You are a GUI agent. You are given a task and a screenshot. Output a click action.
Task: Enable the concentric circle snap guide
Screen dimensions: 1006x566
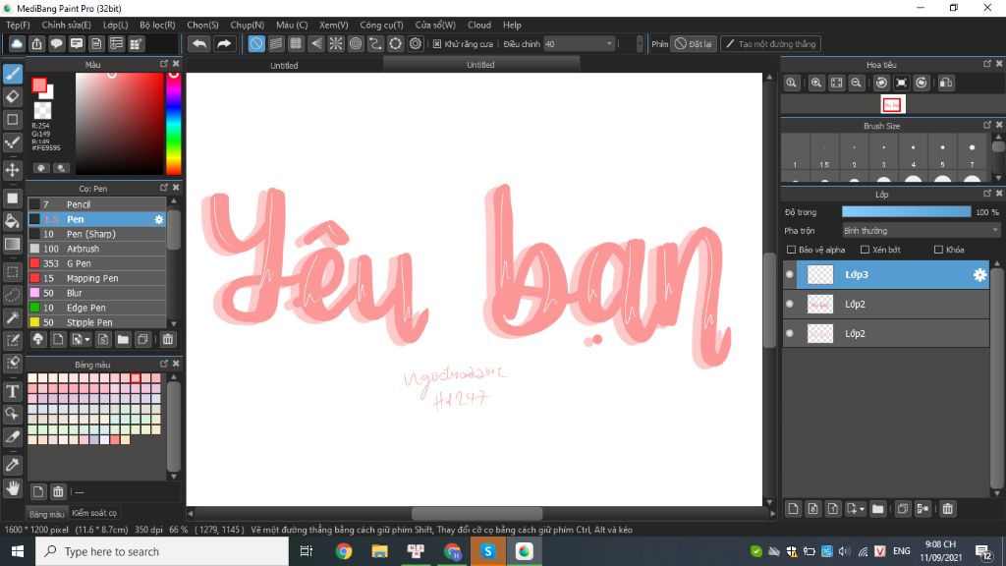point(356,43)
